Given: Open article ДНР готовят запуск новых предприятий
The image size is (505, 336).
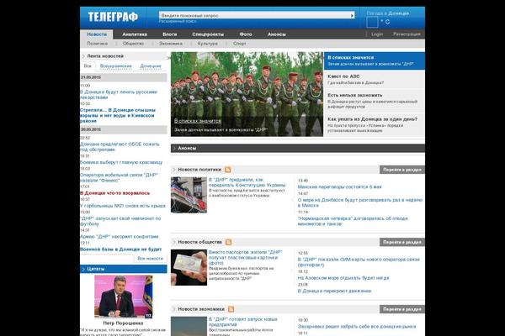Looking at the screenshot, I should tap(243, 323).
